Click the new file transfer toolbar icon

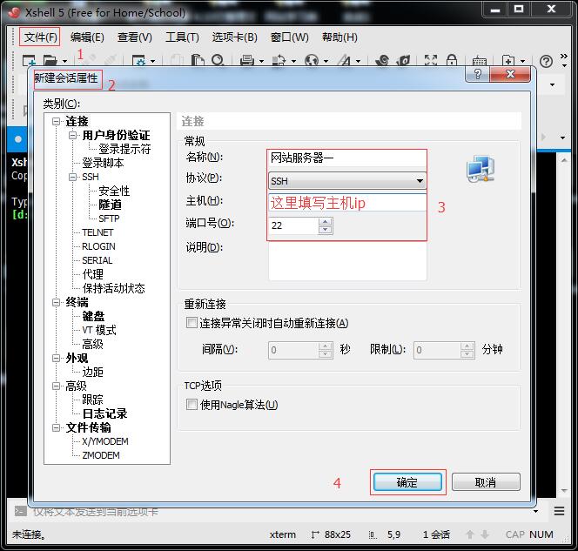[x=508, y=60]
